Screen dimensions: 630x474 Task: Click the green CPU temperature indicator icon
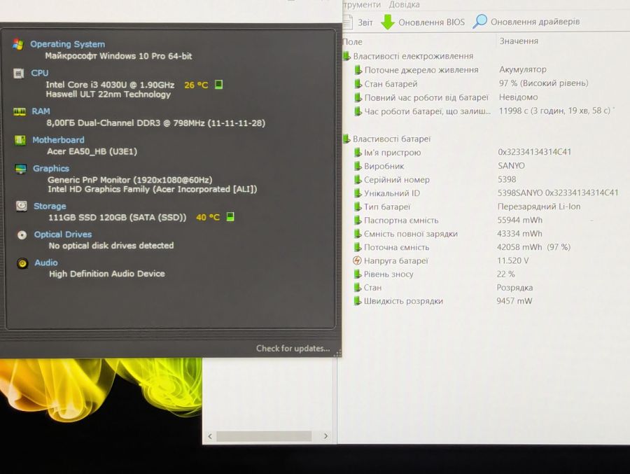[218, 85]
